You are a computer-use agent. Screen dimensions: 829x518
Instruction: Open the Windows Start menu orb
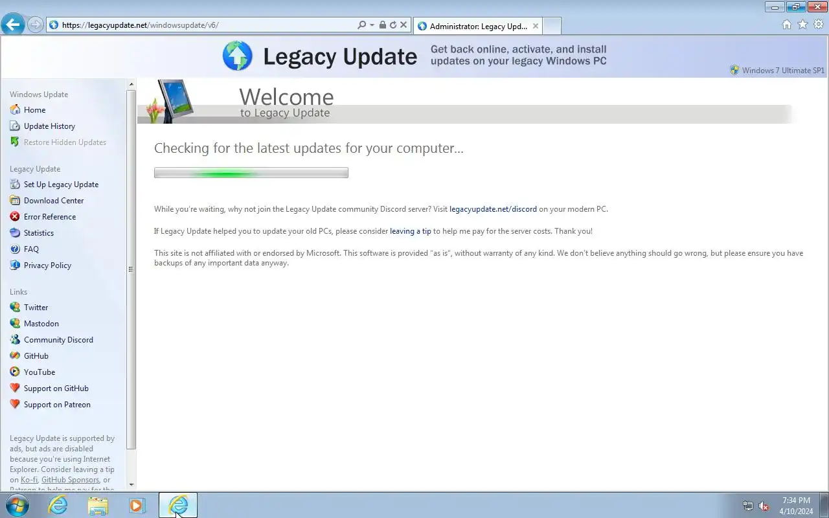click(17, 506)
